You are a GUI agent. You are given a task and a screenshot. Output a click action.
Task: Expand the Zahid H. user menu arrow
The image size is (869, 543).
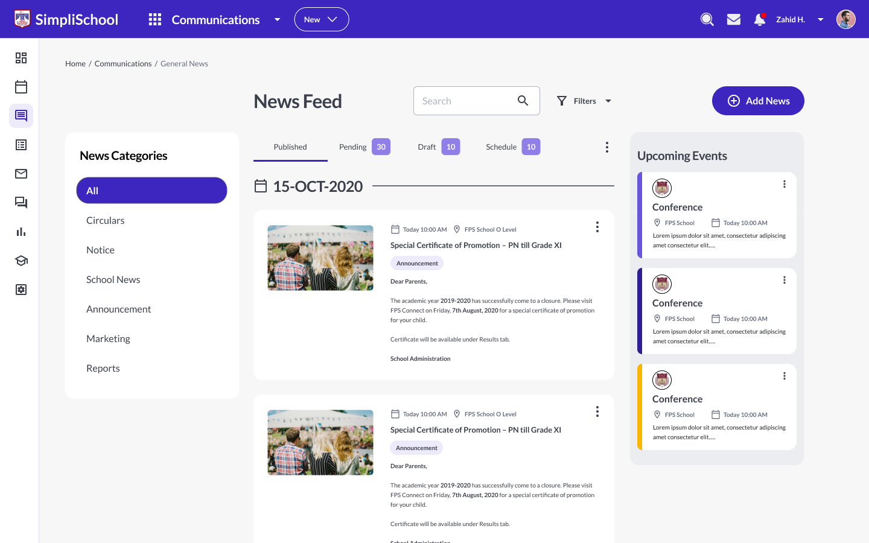click(821, 19)
